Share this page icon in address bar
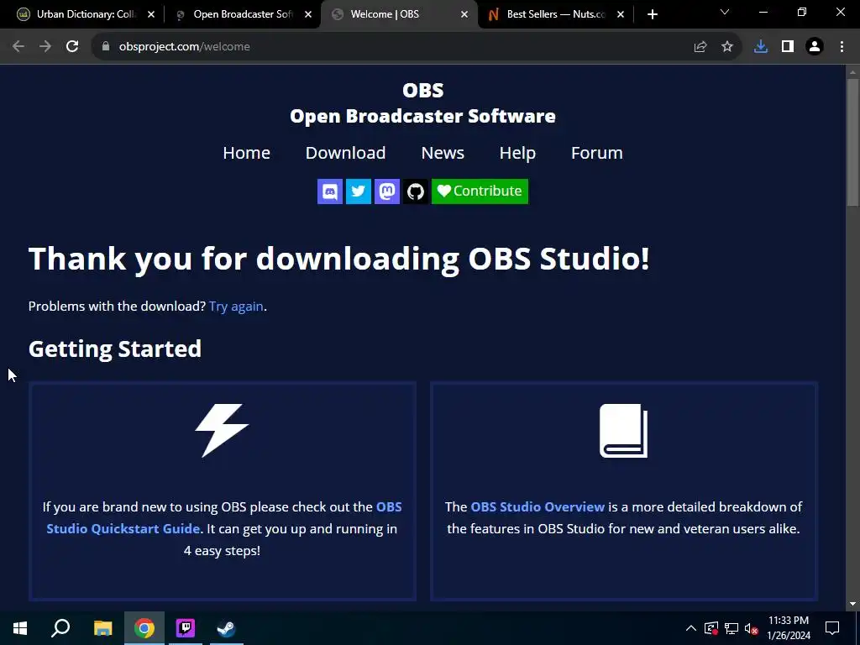 pyautogui.click(x=700, y=47)
